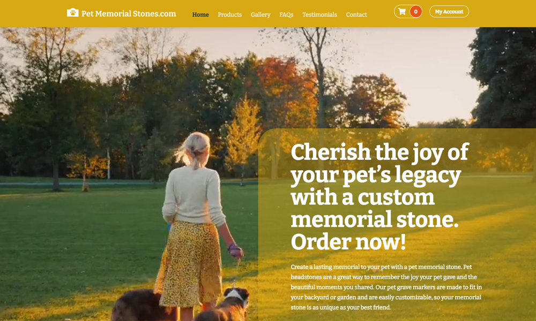View the Testimonials page
Image resolution: width=536 pixels, height=321 pixels.
pos(319,14)
